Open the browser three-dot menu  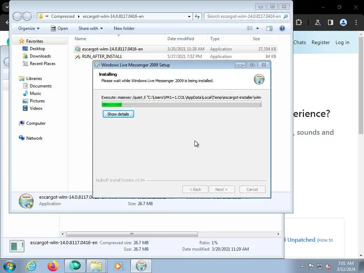coord(356,22)
